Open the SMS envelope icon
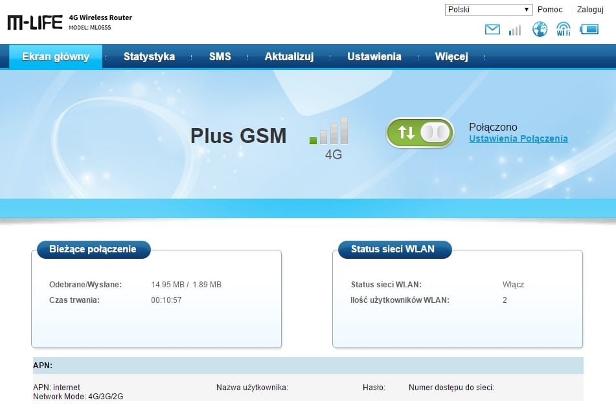This screenshot has height=407, width=616. (x=492, y=29)
